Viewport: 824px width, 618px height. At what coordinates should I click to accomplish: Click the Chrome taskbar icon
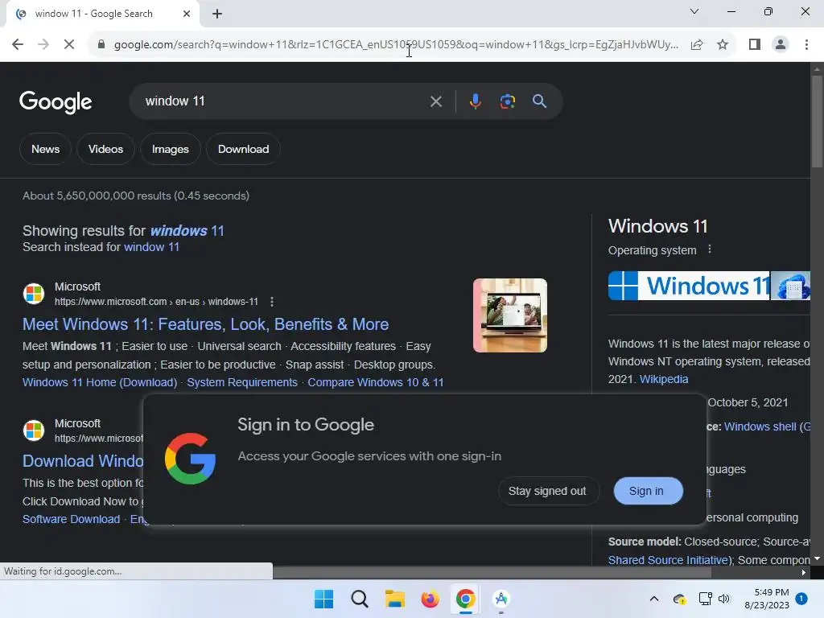tap(466, 599)
